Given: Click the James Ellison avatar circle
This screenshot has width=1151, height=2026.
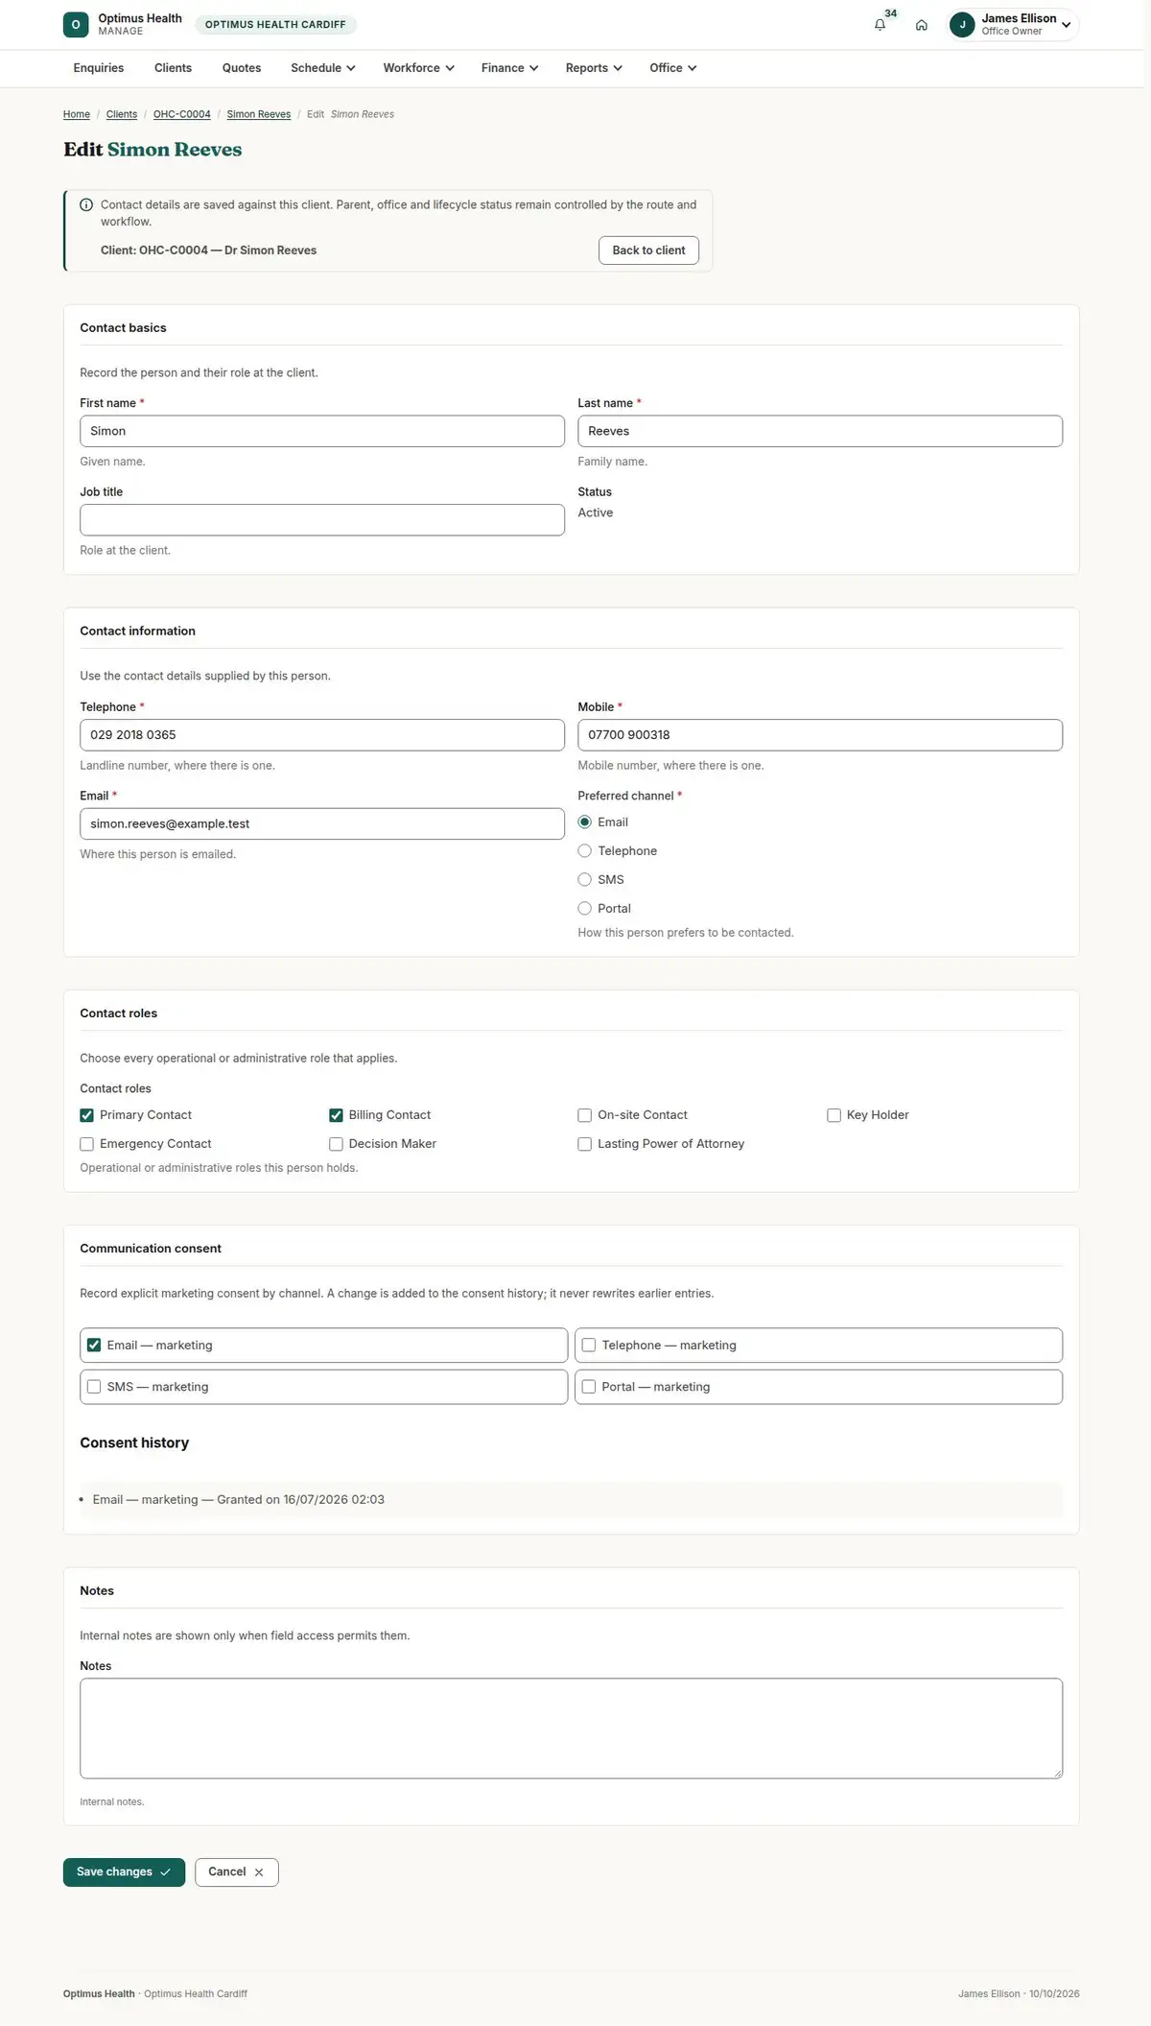Looking at the screenshot, I should 962,25.
